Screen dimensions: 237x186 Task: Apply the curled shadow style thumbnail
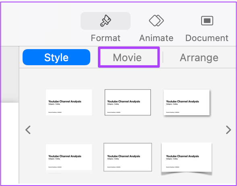pyautogui.click(x=187, y=158)
